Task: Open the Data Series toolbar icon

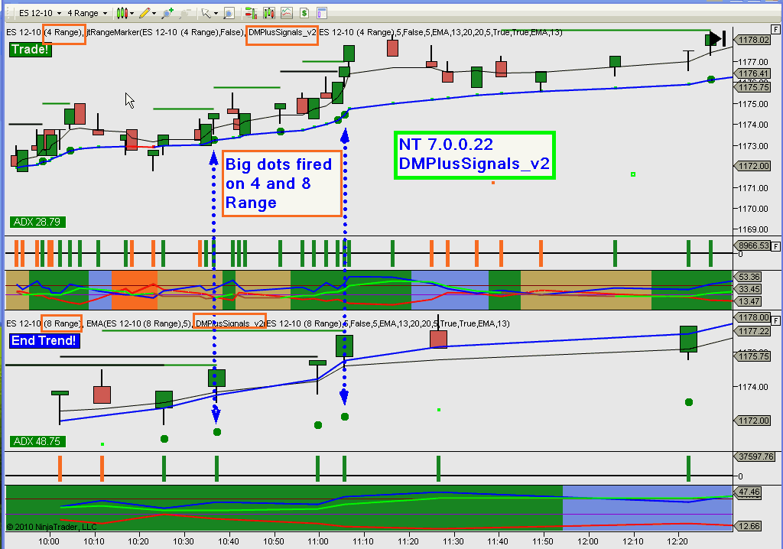Action: 269,13
